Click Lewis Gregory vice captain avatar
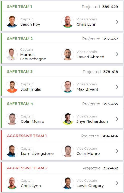Image resolution: width=124 pixels, height=193 pixels. (68, 183)
